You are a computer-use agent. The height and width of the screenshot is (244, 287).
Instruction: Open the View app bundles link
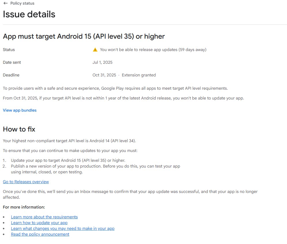click(x=20, y=110)
